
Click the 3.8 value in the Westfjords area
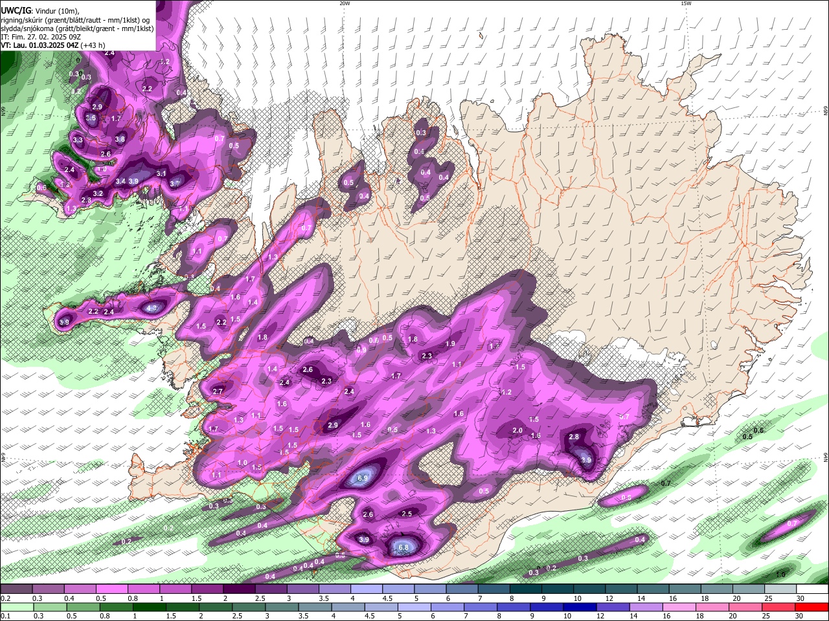pyautogui.click(x=120, y=139)
